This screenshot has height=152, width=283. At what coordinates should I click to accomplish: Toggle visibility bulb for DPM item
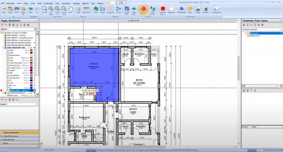coord(35,73)
